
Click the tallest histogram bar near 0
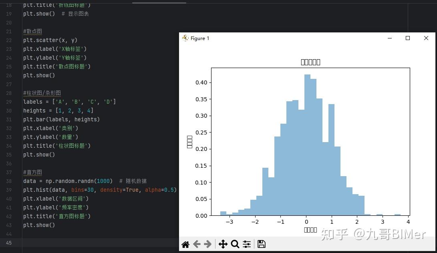click(307, 145)
